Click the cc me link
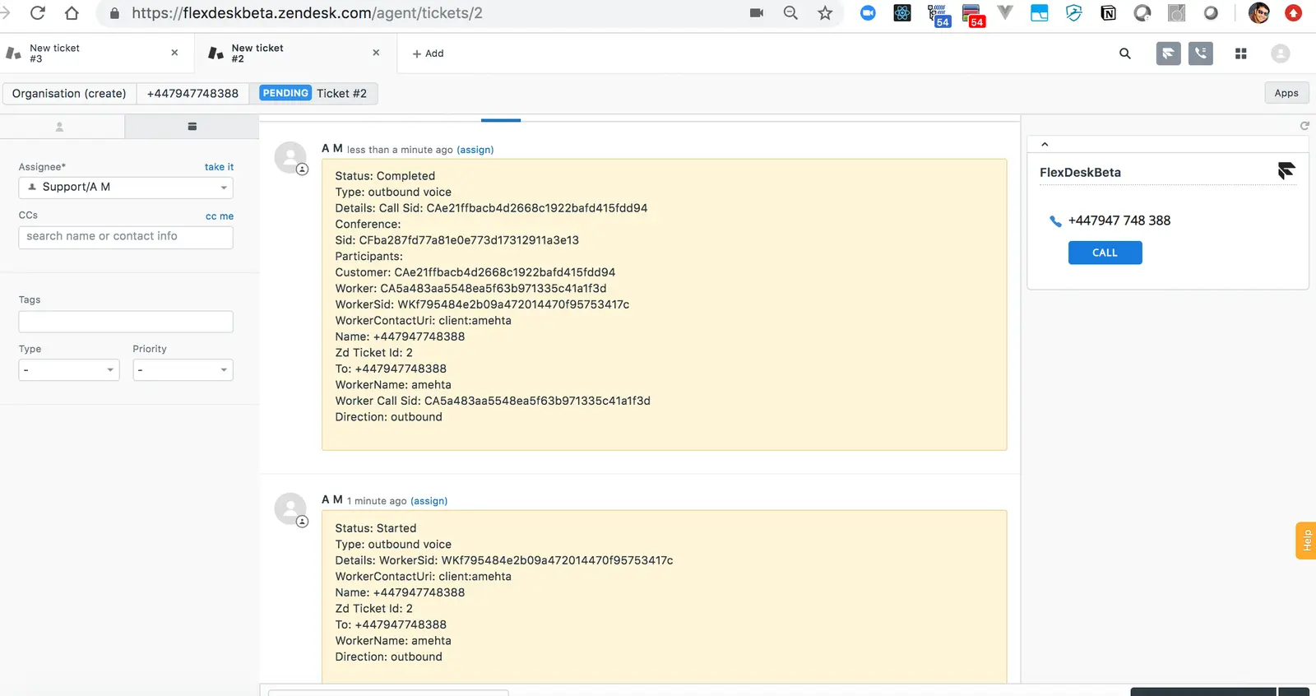The width and height of the screenshot is (1316, 696). 220,216
